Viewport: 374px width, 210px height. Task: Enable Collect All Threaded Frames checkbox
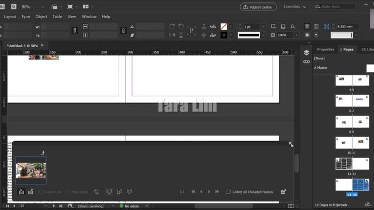pyautogui.click(x=228, y=192)
